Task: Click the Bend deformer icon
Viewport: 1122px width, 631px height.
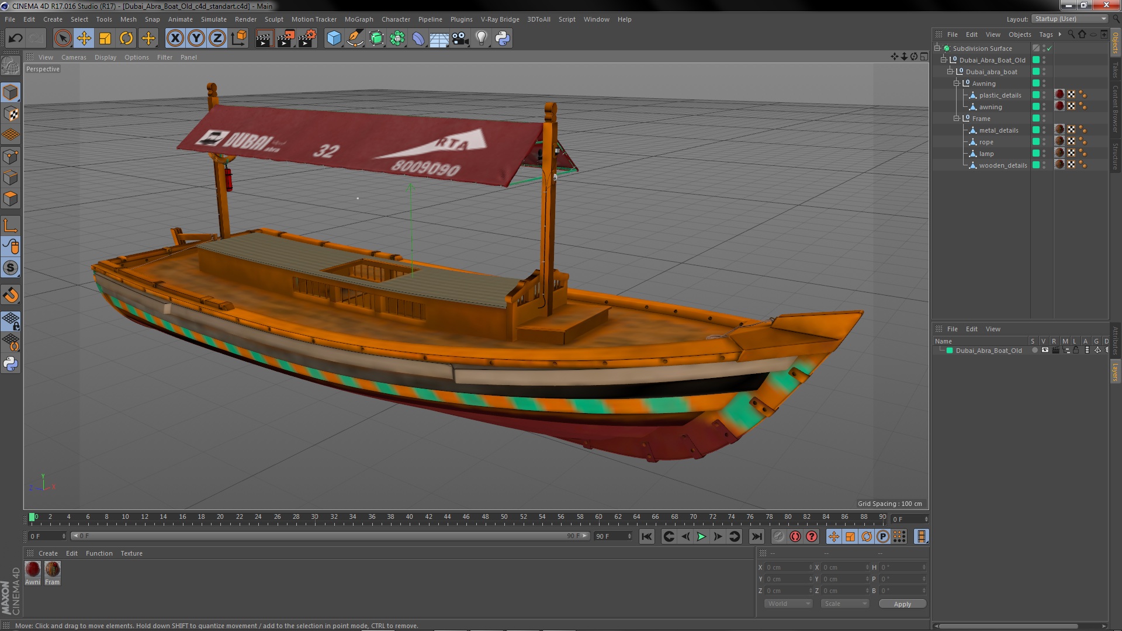Action: point(418,39)
